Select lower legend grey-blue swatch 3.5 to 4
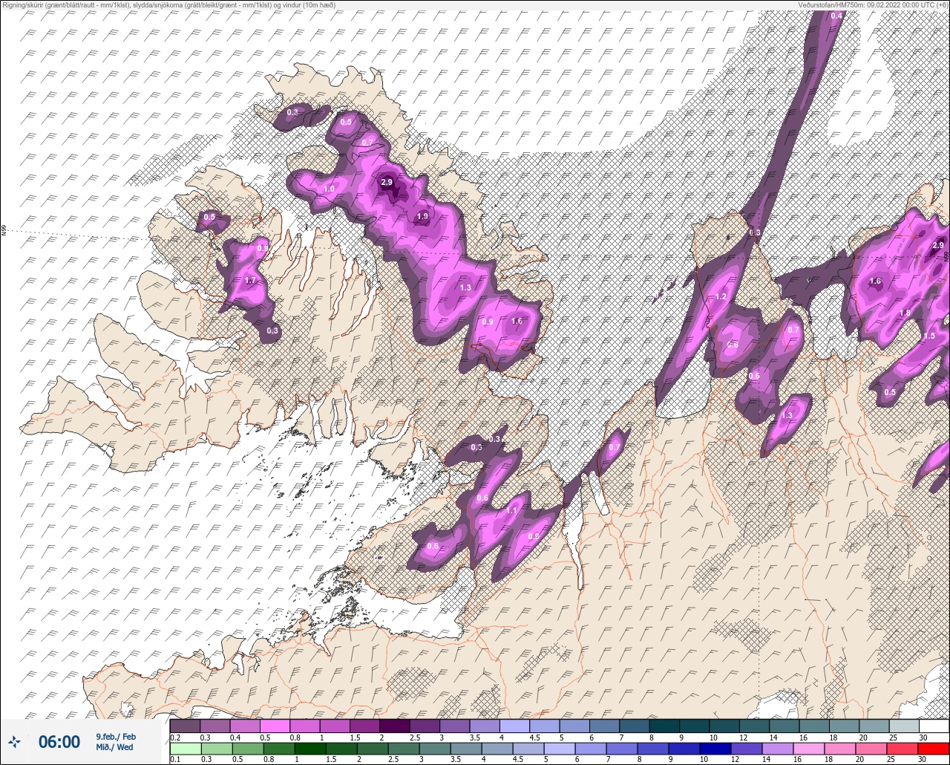The width and height of the screenshot is (950, 765). tap(467, 749)
